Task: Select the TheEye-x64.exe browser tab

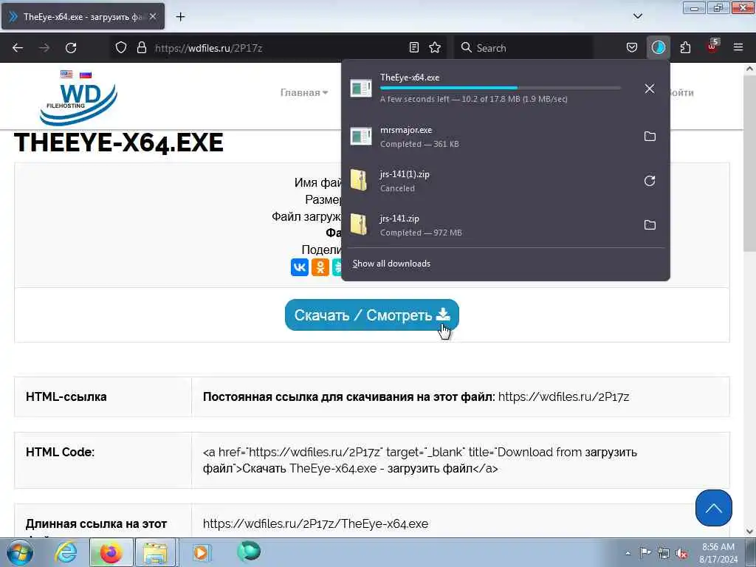Action: pos(83,16)
